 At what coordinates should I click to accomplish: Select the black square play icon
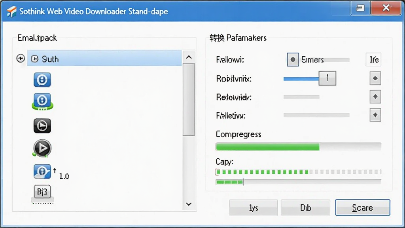pyautogui.click(x=42, y=126)
